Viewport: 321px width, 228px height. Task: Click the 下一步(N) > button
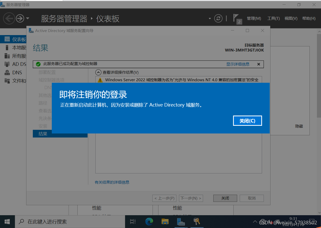click(191, 198)
